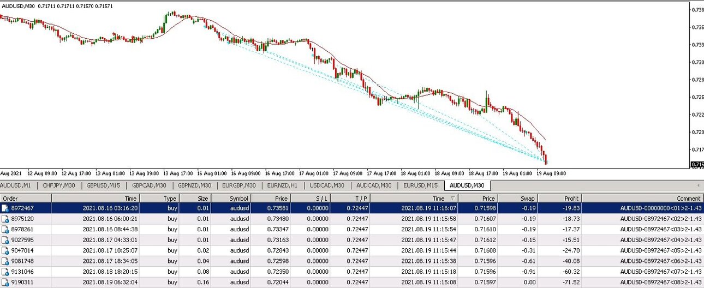Sort by the S / L column header
Screen dimensions: 704x288
pyautogui.click(x=311, y=199)
